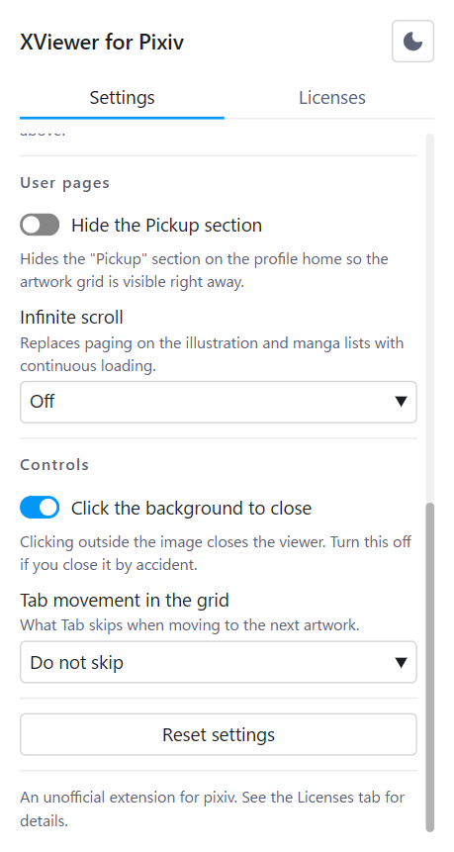Select the Settings tab
The image size is (454, 852).
[x=123, y=98]
